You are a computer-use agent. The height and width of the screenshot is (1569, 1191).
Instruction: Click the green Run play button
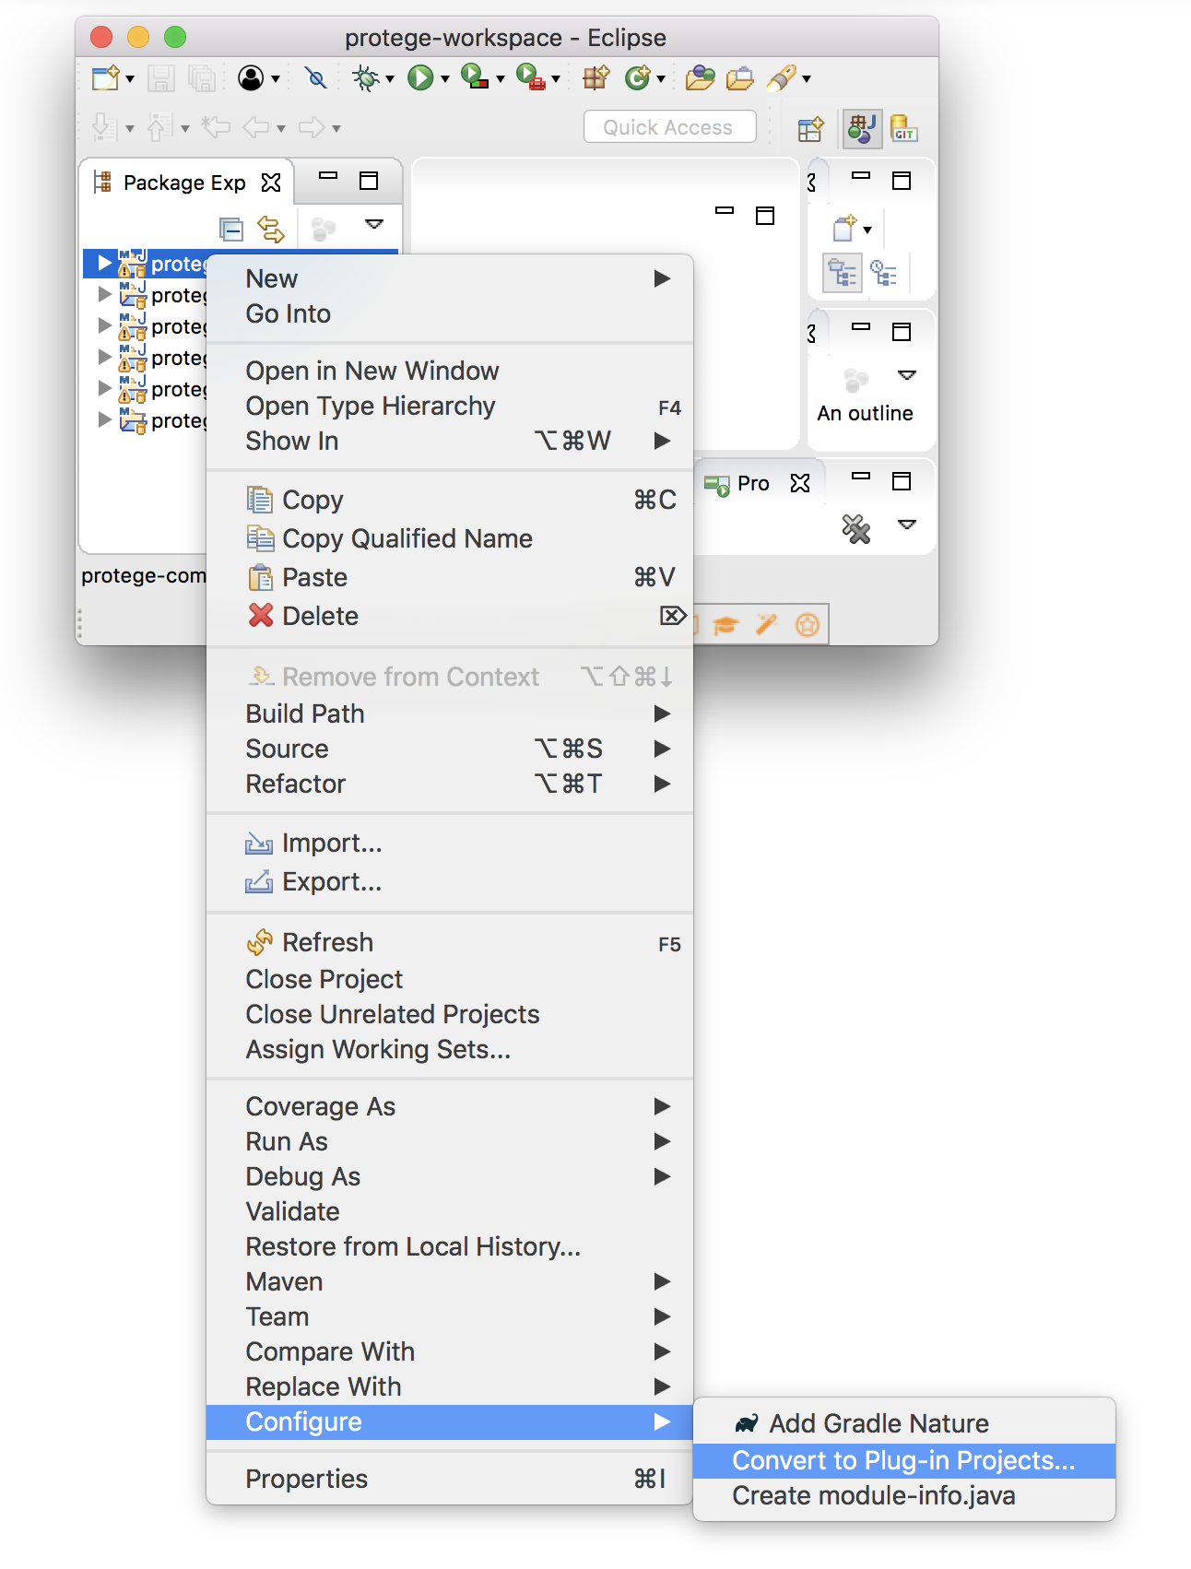point(420,78)
